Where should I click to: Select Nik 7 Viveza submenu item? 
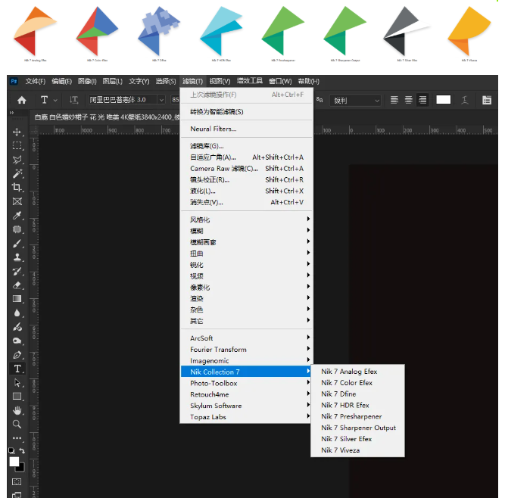pyautogui.click(x=357, y=450)
